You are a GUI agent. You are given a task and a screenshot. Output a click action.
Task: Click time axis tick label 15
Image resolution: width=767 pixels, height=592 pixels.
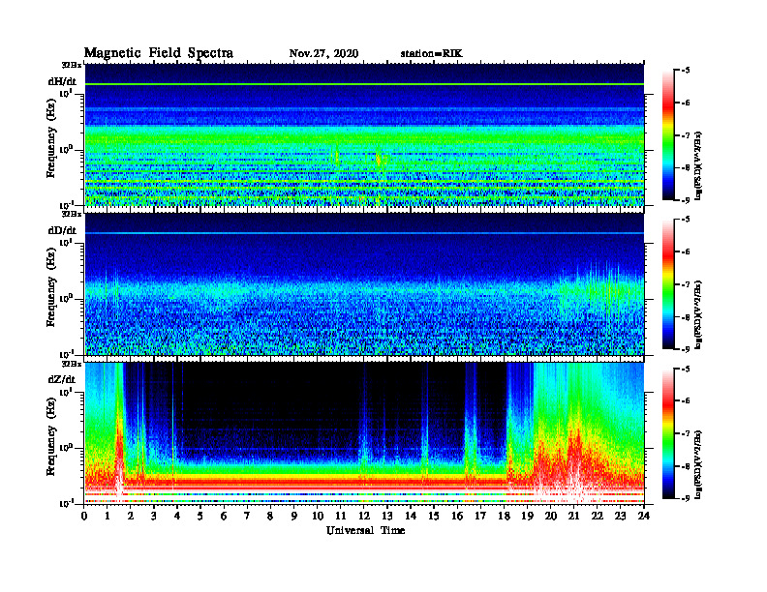434,517
